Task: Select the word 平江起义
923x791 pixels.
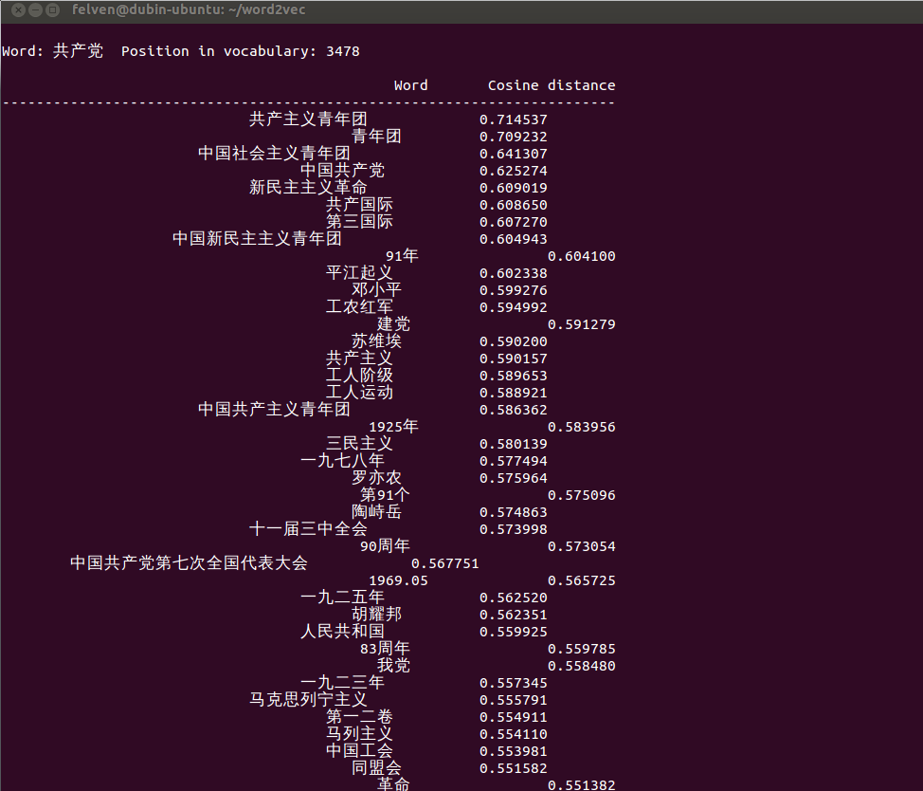Action: [359, 273]
